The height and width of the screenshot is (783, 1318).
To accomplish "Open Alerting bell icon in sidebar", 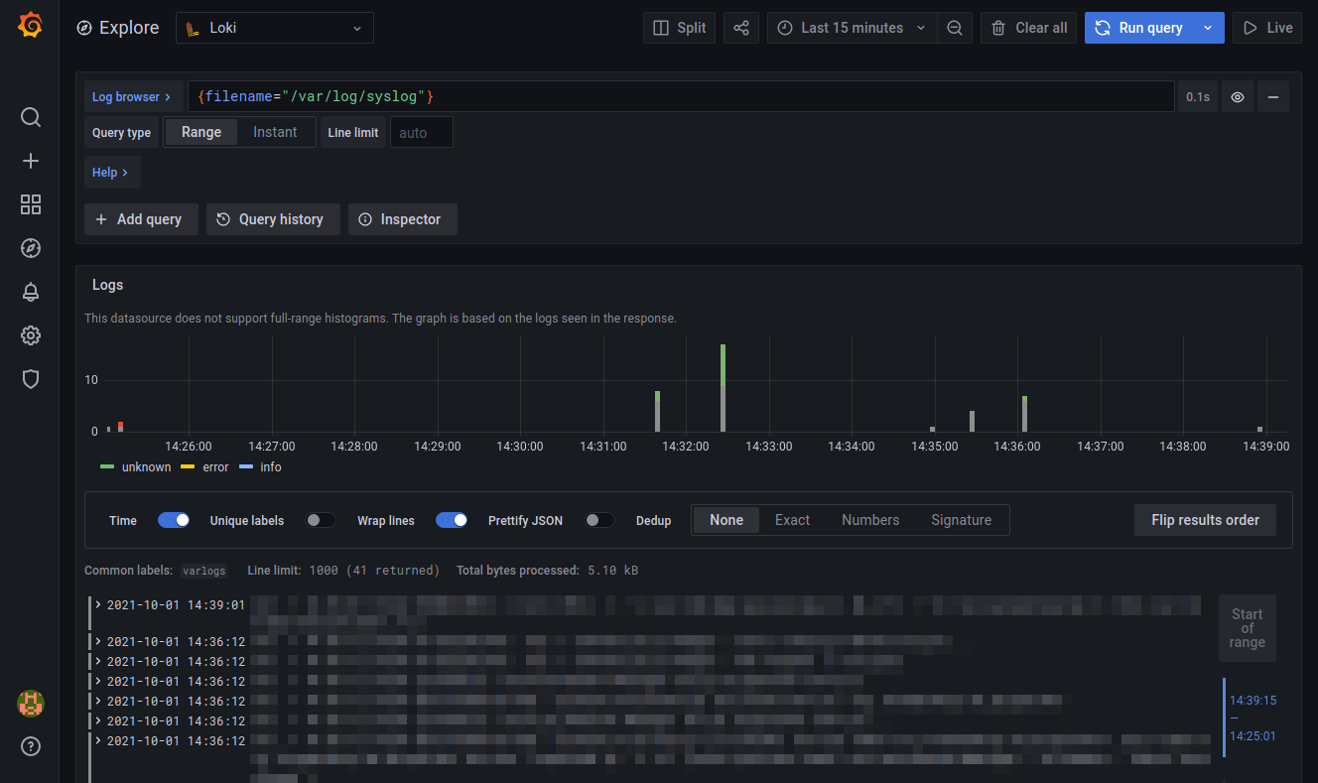I will (x=31, y=292).
